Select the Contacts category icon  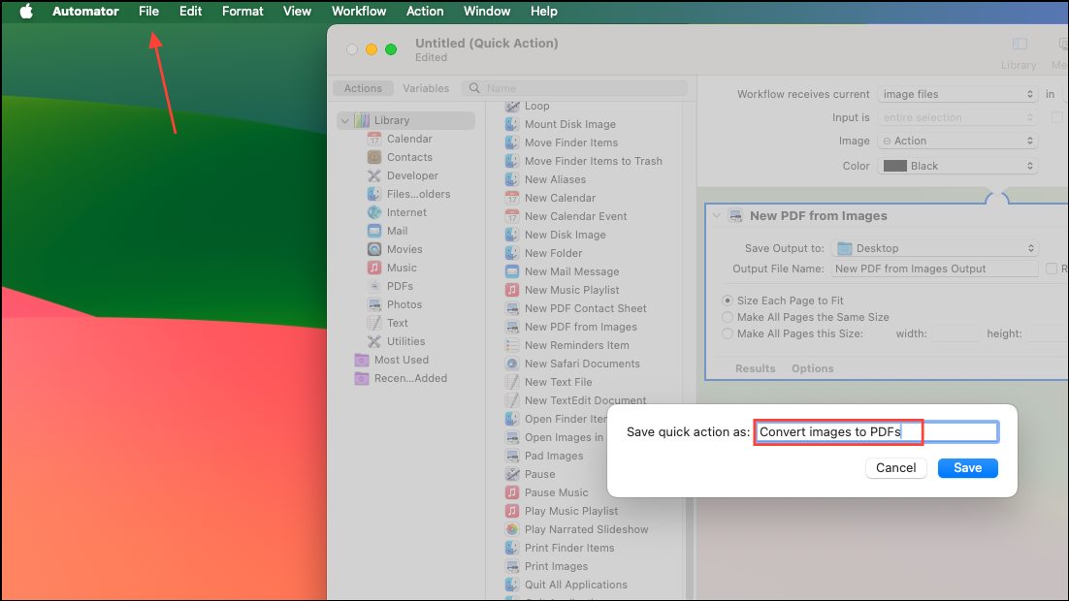pos(374,157)
